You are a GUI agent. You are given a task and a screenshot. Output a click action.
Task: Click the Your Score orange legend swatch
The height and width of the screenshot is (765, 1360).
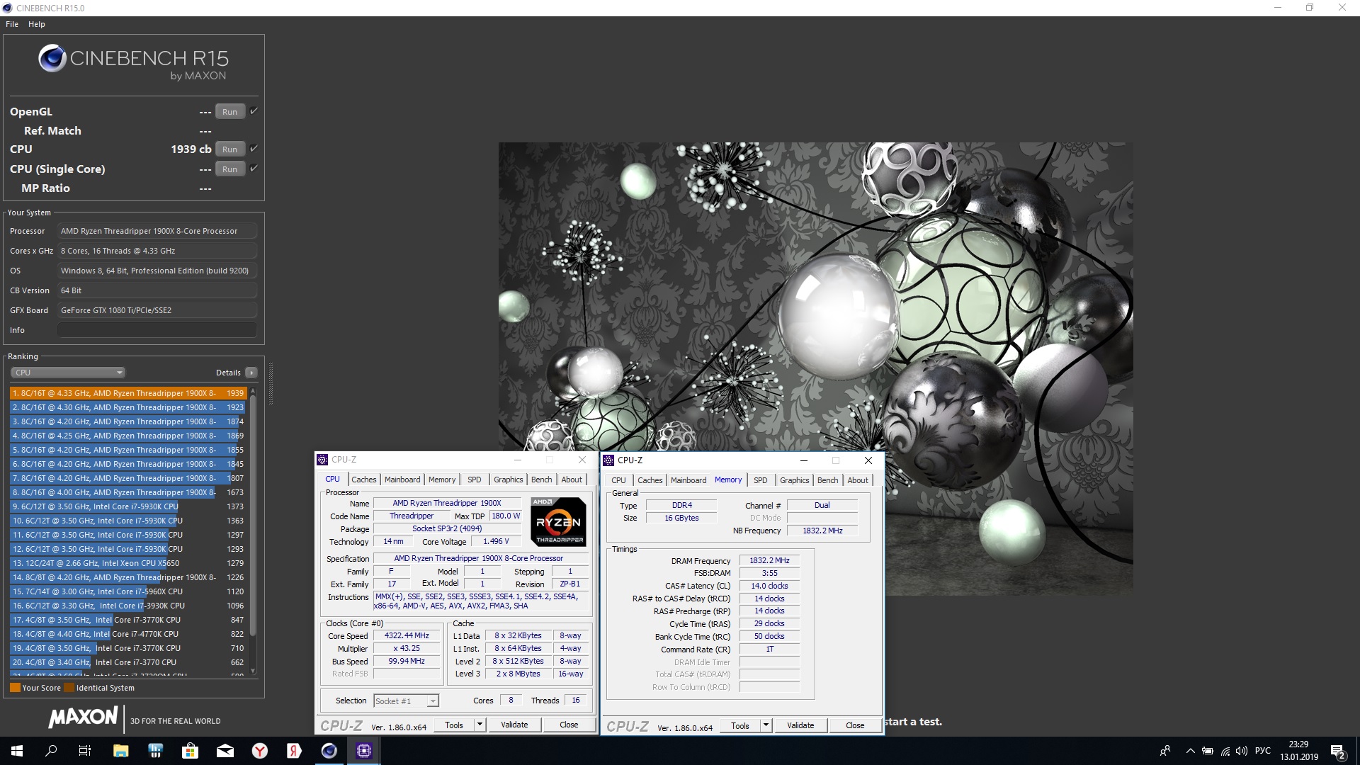[x=15, y=688]
